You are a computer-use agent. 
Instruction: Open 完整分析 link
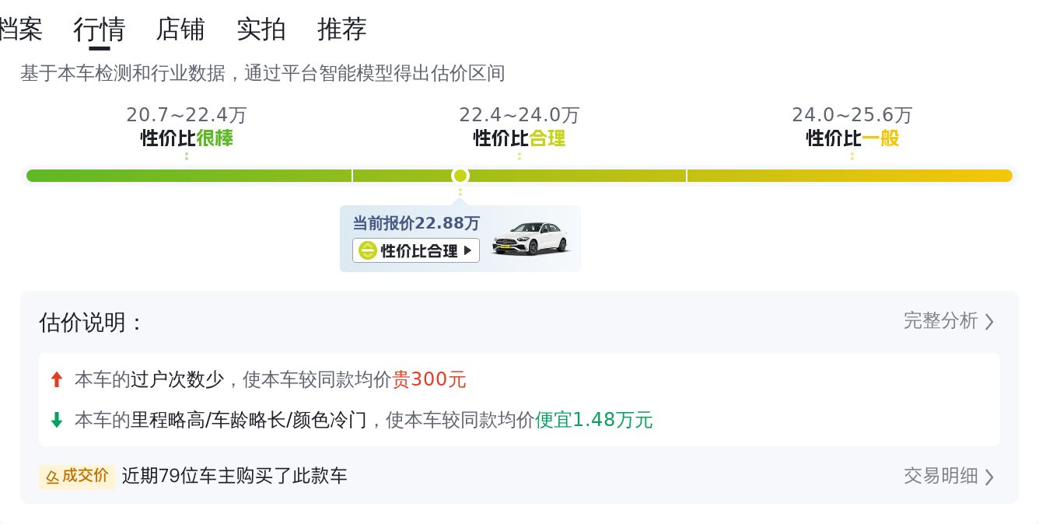point(940,320)
